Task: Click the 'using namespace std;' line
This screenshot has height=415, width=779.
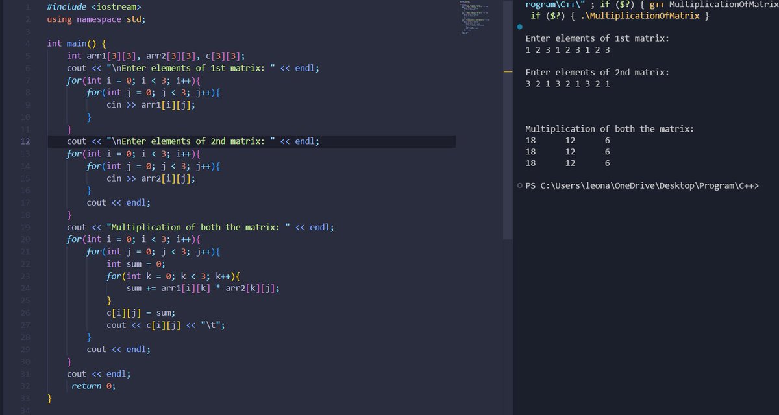Action: click(96, 19)
